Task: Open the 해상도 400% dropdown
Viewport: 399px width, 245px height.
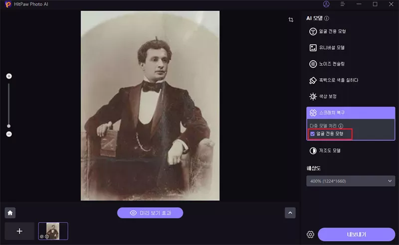Action: pyautogui.click(x=352, y=181)
